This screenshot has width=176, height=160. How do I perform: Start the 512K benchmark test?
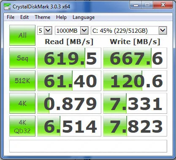(x=22, y=81)
